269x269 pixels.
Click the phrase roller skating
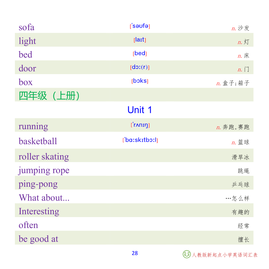click(x=44, y=157)
